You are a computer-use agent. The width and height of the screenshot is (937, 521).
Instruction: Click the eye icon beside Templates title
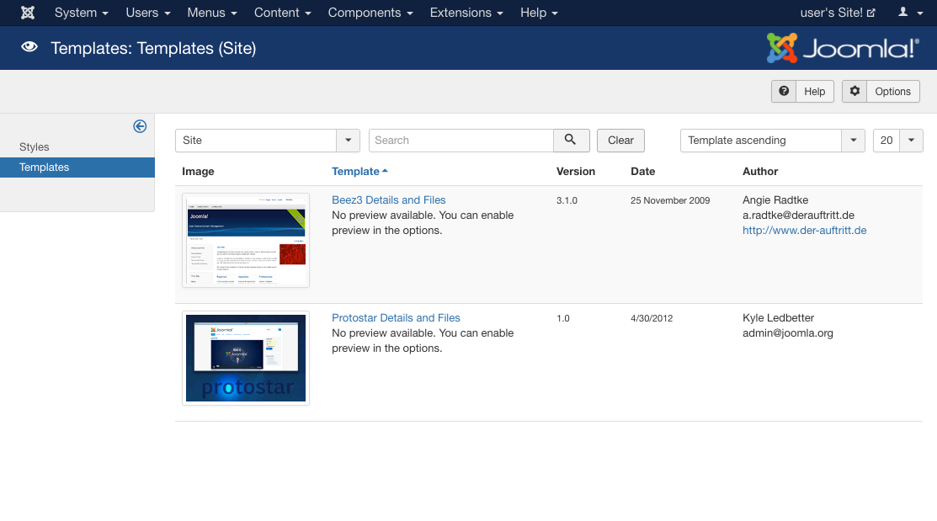click(x=29, y=47)
